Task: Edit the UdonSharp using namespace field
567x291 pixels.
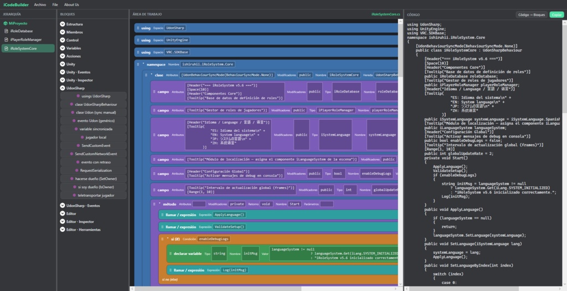Action: [175, 28]
